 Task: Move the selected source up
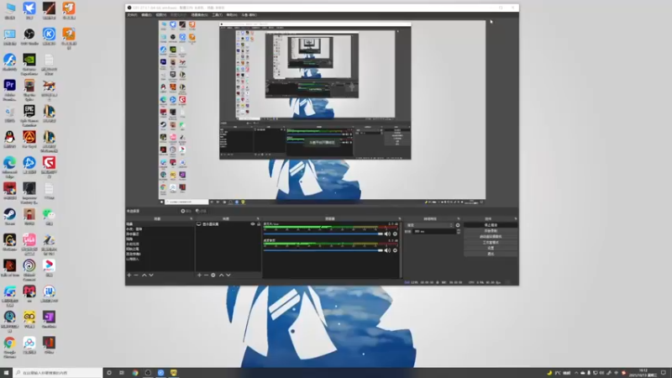coord(222,276)
